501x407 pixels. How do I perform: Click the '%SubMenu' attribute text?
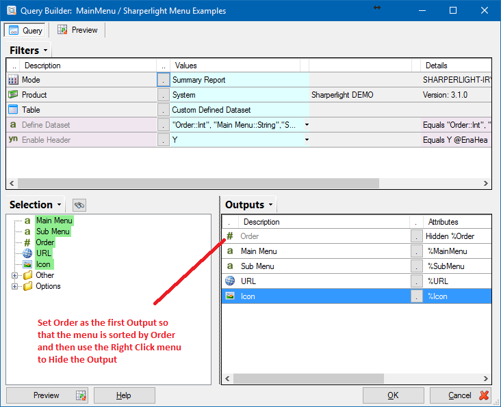(x=446, y=266)
